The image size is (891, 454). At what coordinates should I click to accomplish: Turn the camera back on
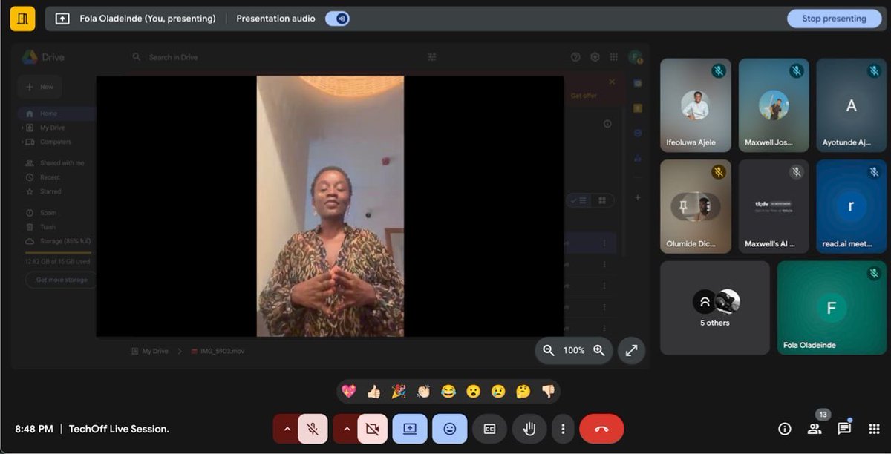[x=372, y=428]
